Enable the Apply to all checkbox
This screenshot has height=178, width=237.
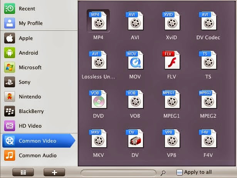[x=180, y=172]
